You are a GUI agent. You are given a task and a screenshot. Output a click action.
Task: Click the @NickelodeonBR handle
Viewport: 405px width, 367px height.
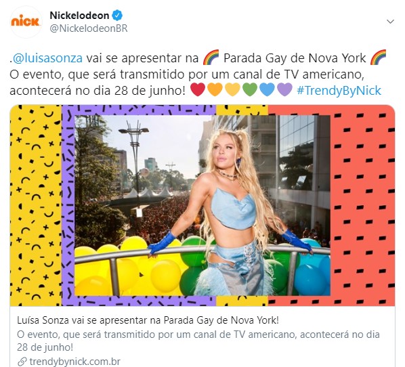pos(89,28)
